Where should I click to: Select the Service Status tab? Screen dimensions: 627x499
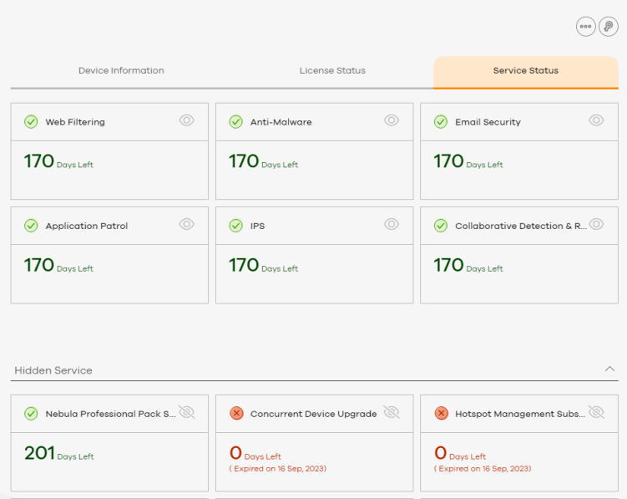(x=526, y=72)
